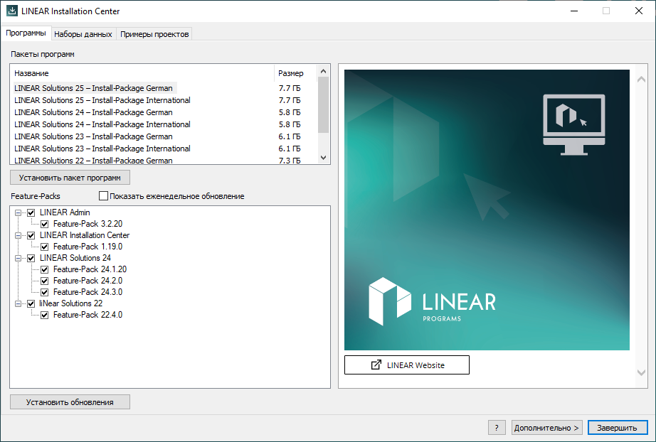This screenshot has width=656, height=442.
Task: Click the right panel scroll-up chevron
Action: 641,80
